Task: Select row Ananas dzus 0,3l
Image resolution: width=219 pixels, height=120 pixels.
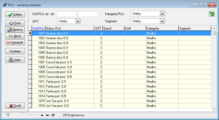Action: point(121,43)
